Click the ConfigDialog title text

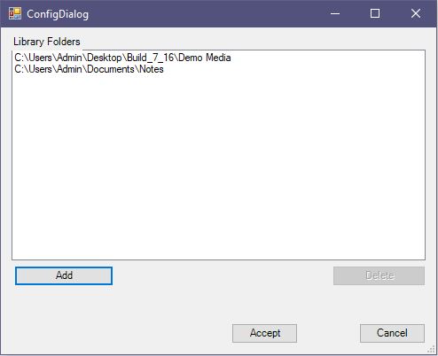[58, 14]
